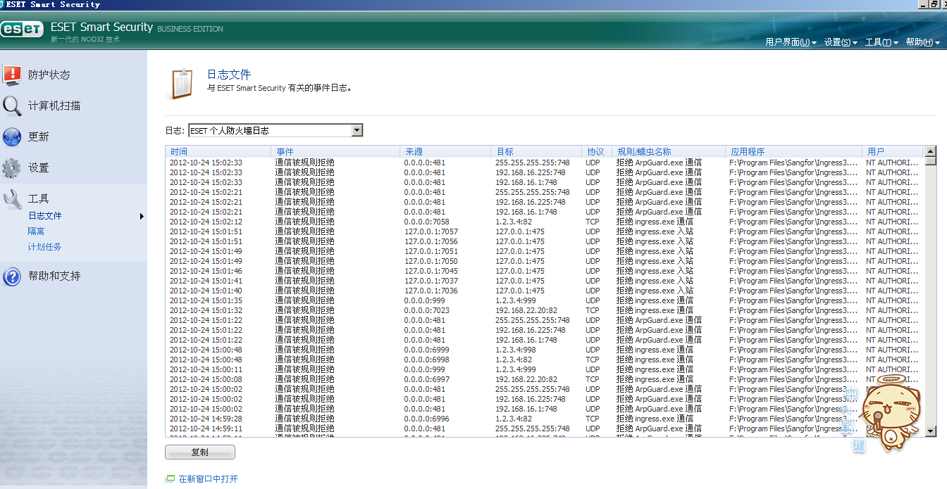
Task: Select the 工具 wrench icon
Action: coord(12,199)
